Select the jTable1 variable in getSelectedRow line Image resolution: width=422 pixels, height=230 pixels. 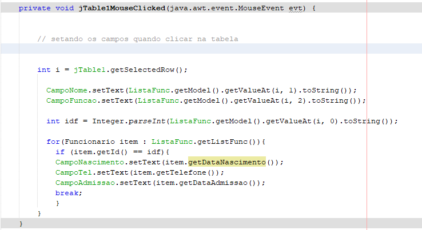click(x=89, y=70)
